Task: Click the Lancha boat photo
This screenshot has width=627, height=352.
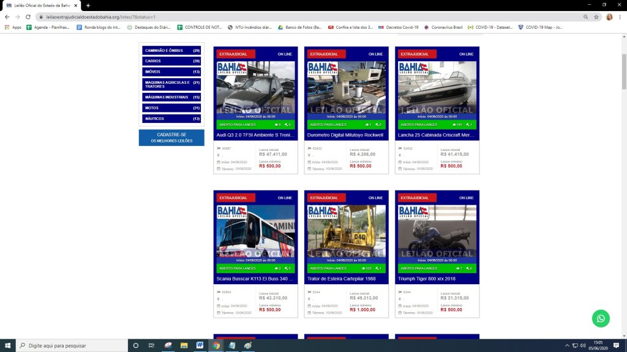Action: point(437,87)
